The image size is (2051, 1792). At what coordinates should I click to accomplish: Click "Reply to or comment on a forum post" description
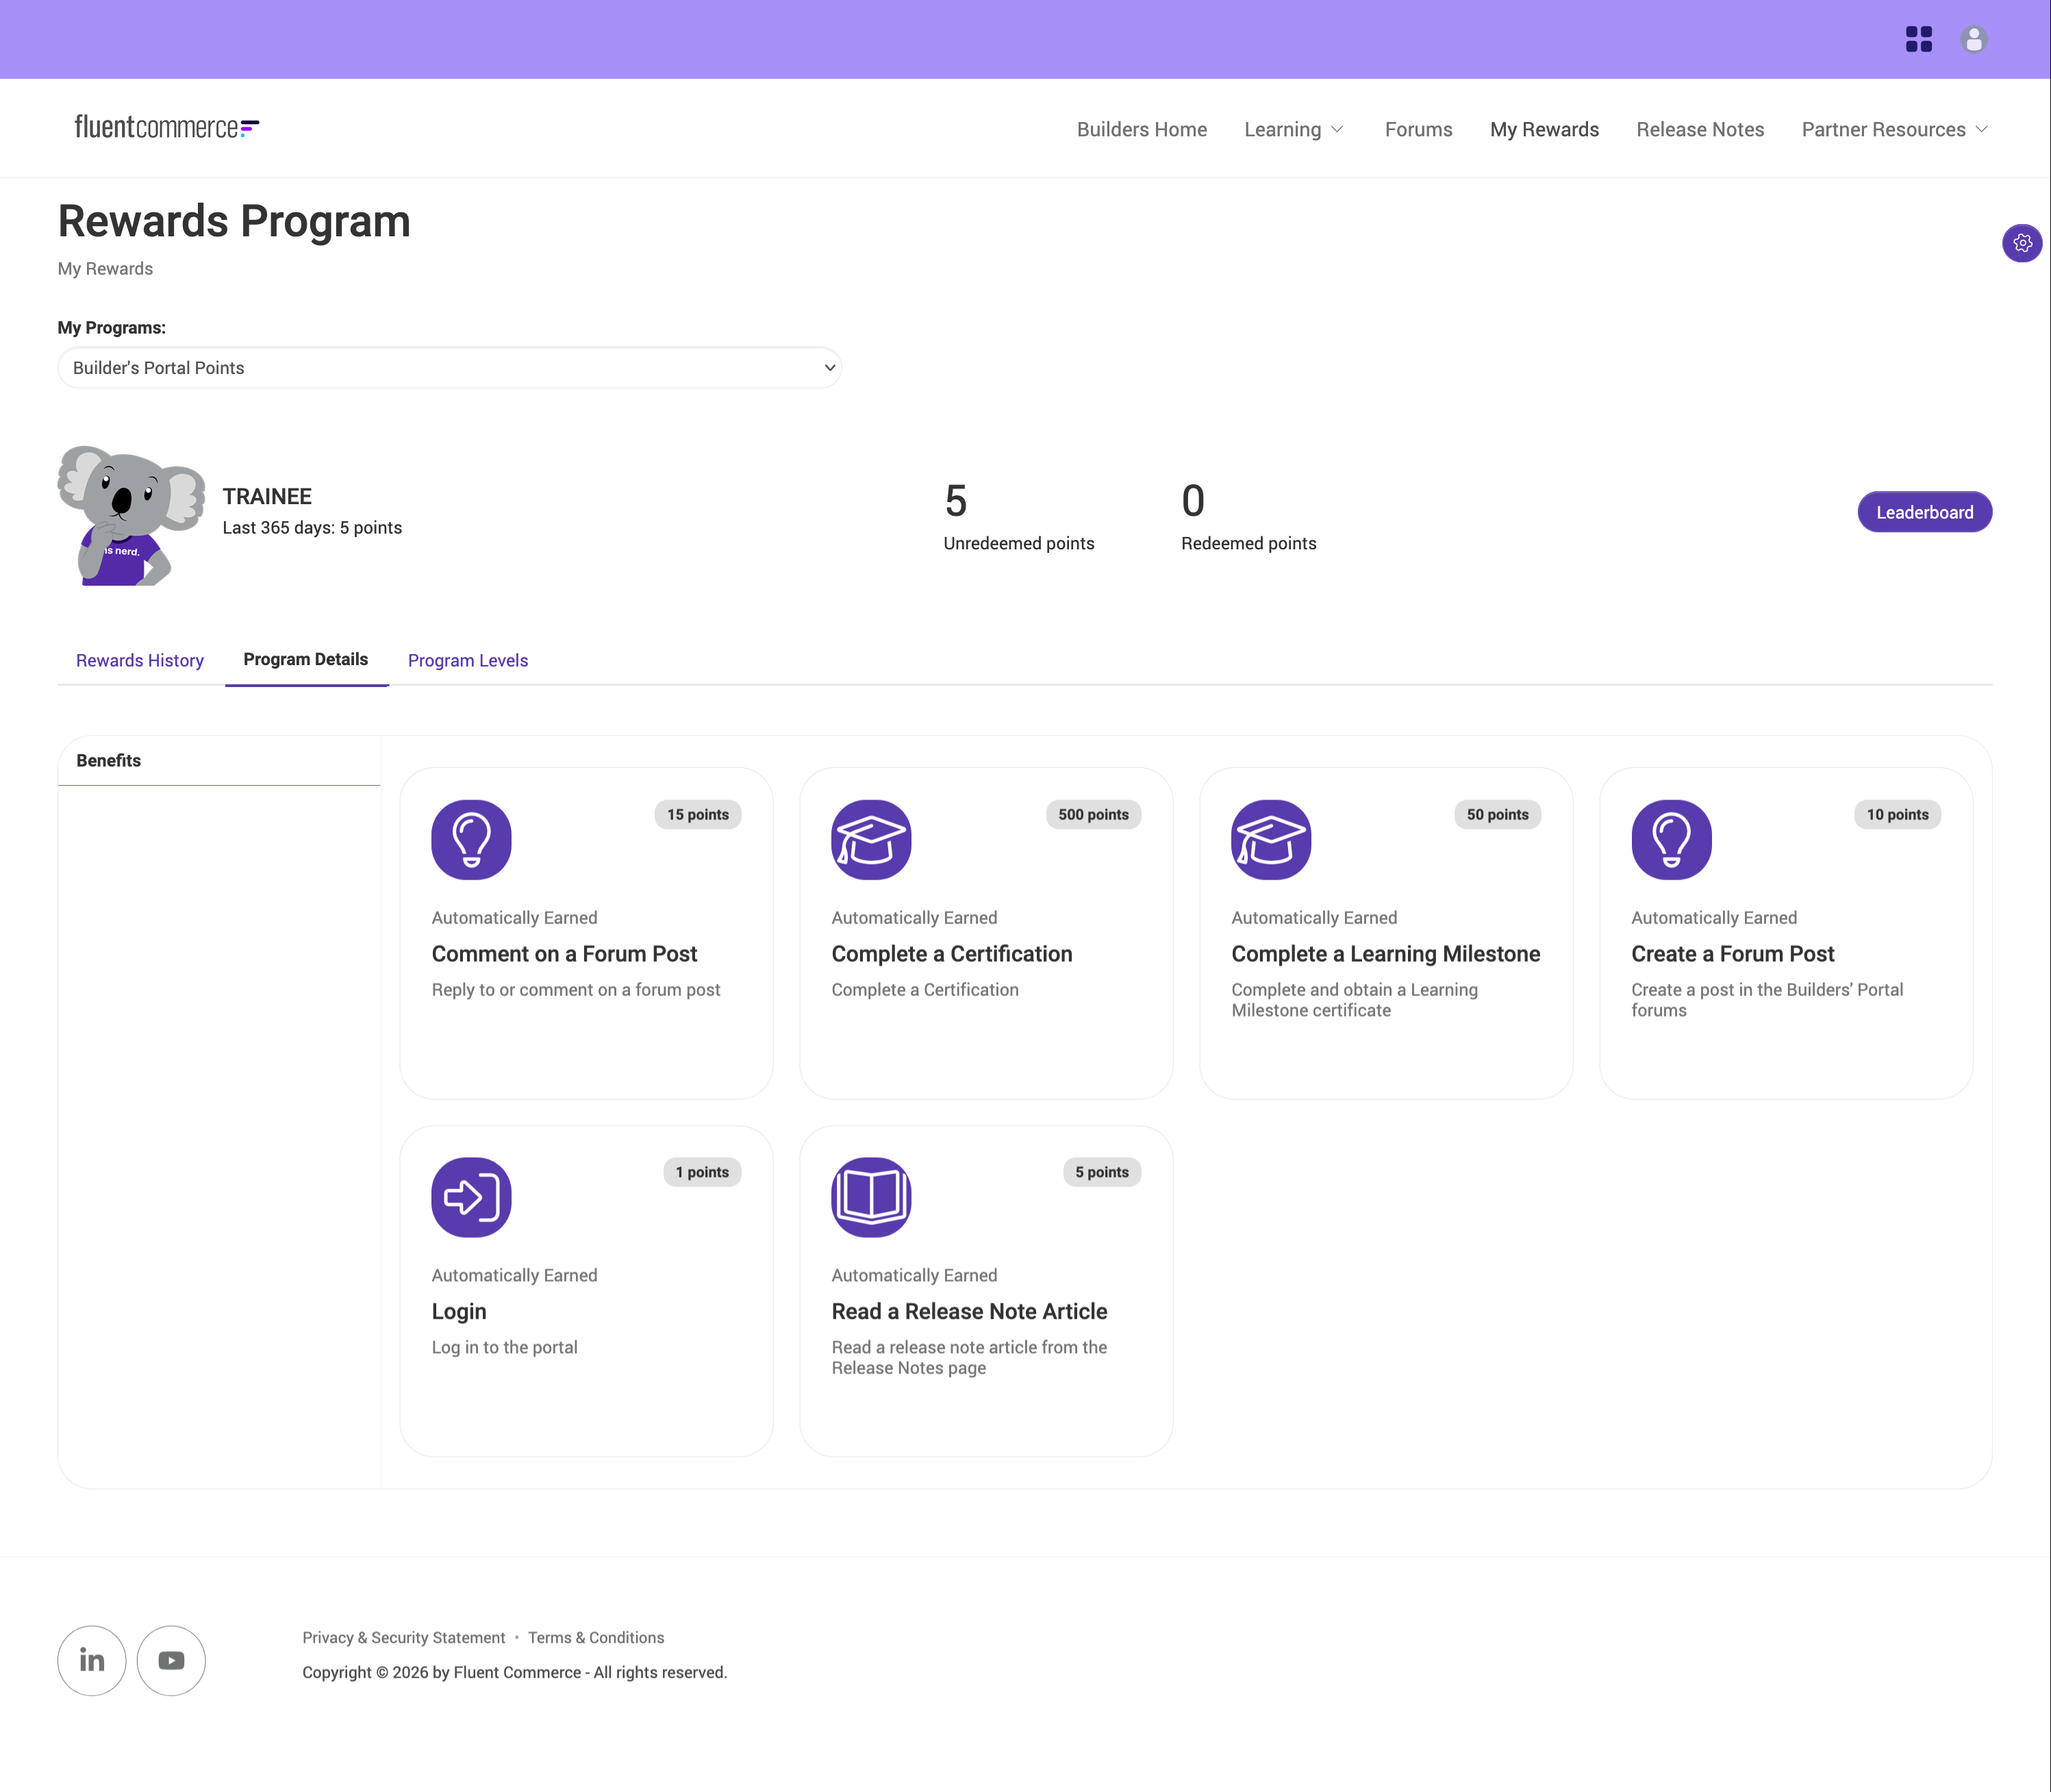(x=576, y=990)
